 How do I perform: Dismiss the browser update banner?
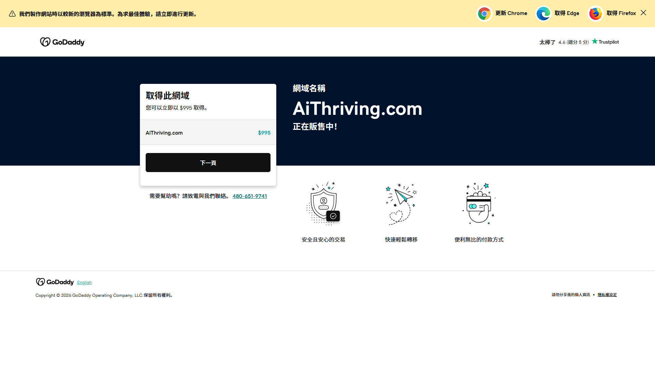tap(643, 13)
